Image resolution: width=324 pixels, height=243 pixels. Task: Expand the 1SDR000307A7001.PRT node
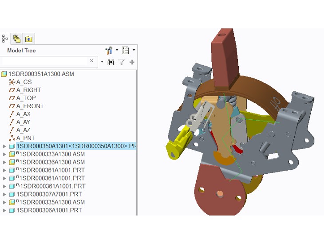point(4,194)
